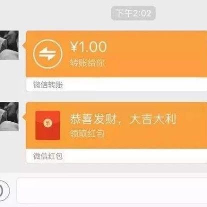Open the transfer card via its empty orange area
Viewport: 207px width, 207px height.
pos(156,54)
